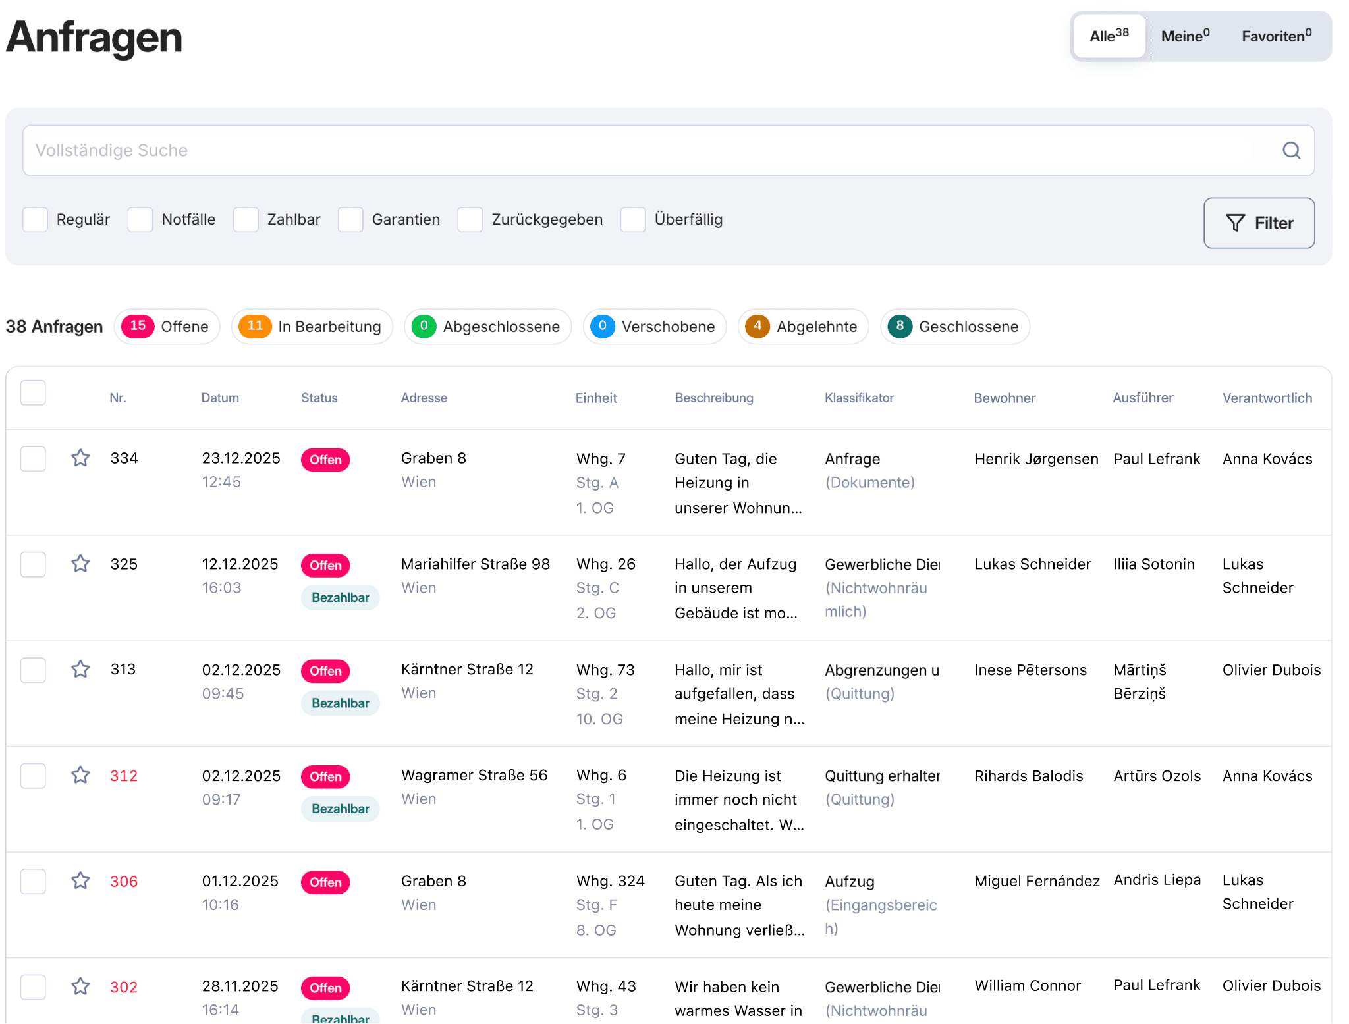Enable the Notfälle checkbox
This screenshot has height=1024, width=1349.
coord(140,219)
